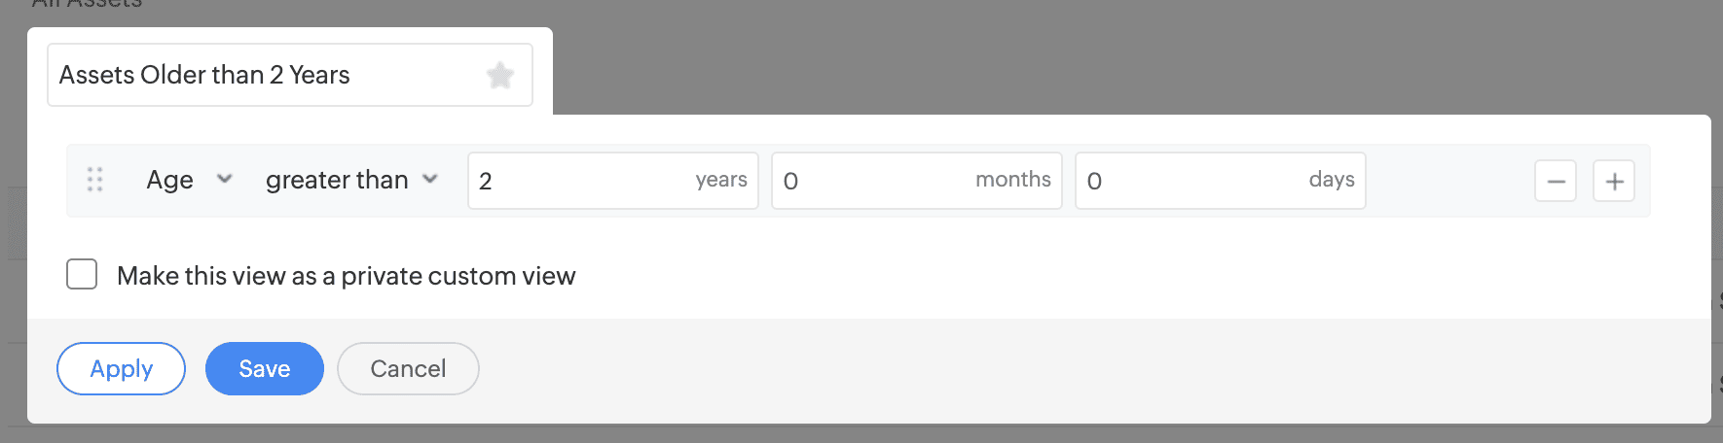Add a new criteria row with the plus button

pyautogui.click(x=1613, y=182)
